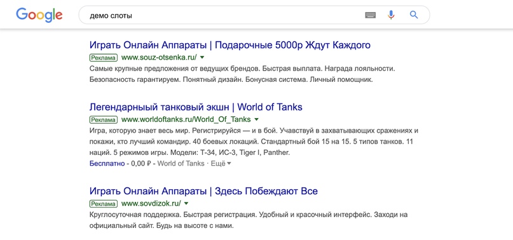Open the sovdizok.ru URL
Viewport: 513px width, 240px height.
(151, 203)
